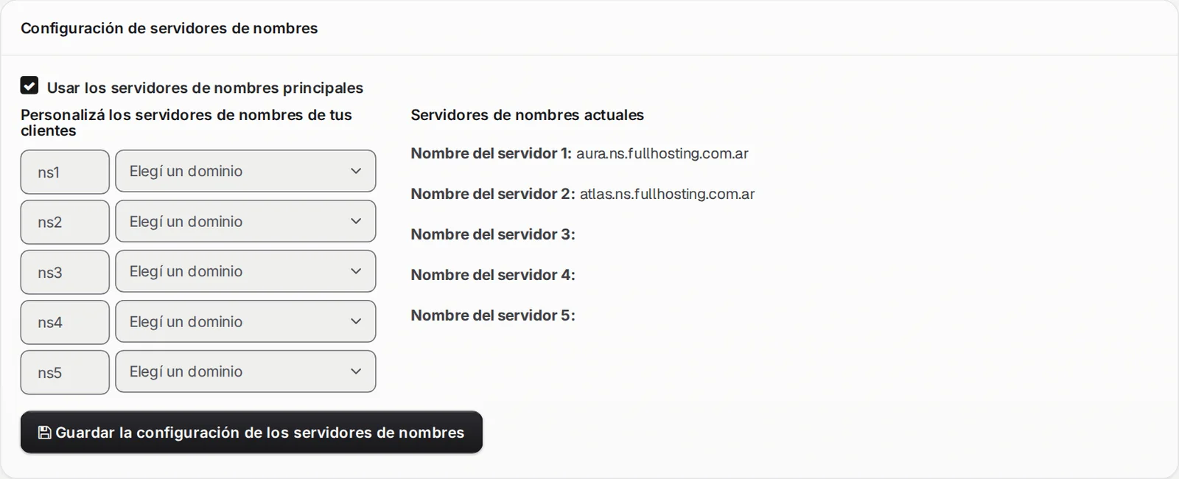Click the aura.ns.fullhosting.com.ar server name
Image resolution: width=1179 pixels, height=479 pixels.
tap(662, 153)
